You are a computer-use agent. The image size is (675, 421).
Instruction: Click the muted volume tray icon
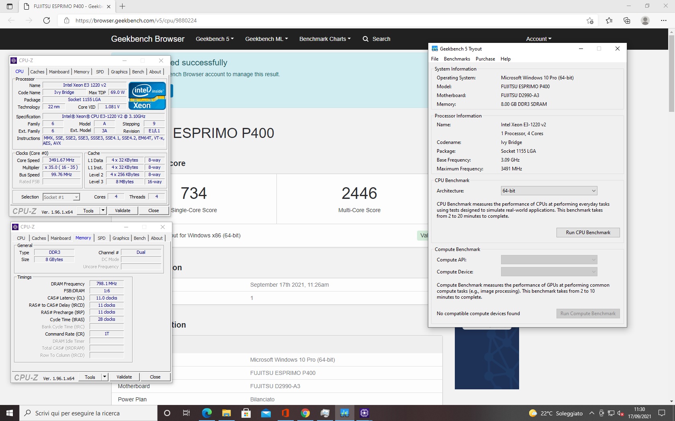pos(620,413)
